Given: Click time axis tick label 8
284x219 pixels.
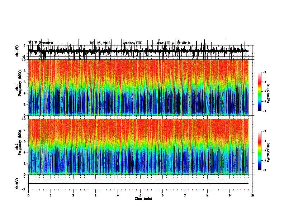Looking at the screenshot, I should [207, 195].
